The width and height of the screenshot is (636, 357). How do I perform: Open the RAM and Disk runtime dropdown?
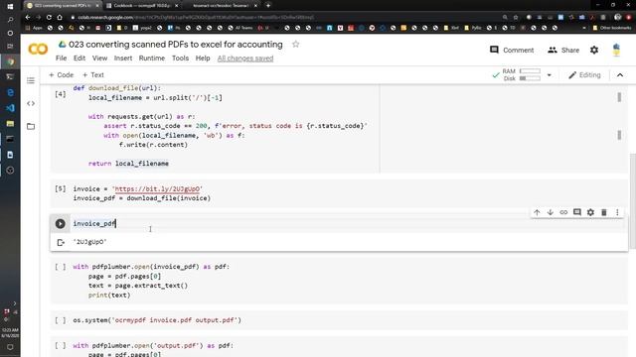coord(550,75)
